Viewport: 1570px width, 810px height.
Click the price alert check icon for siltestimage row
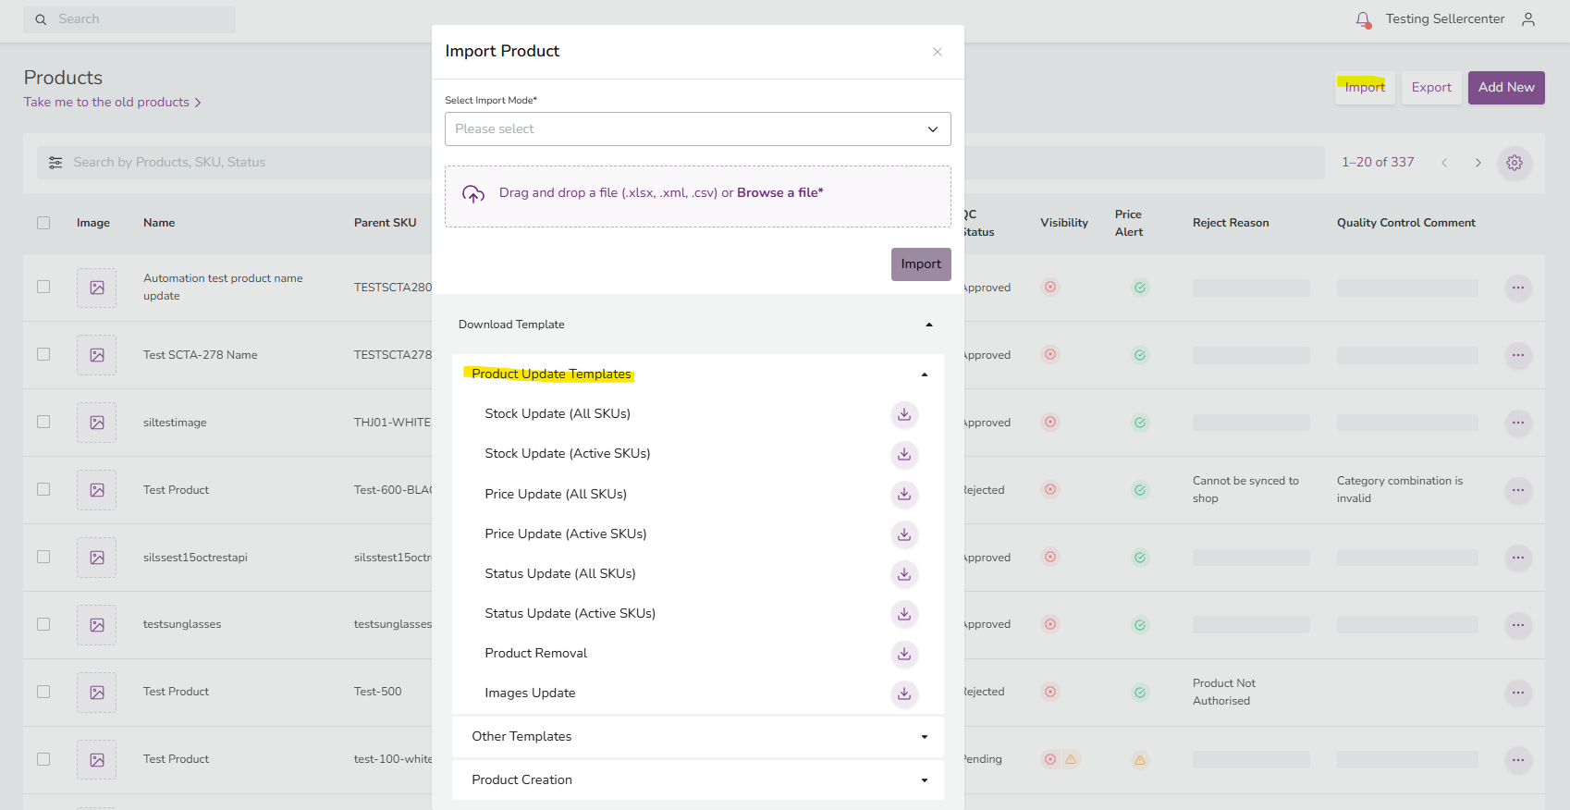(1140, 423)
